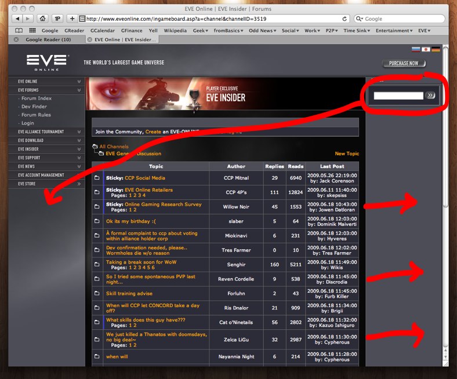Go back with the browser back arrow

[x=17, y=19]
